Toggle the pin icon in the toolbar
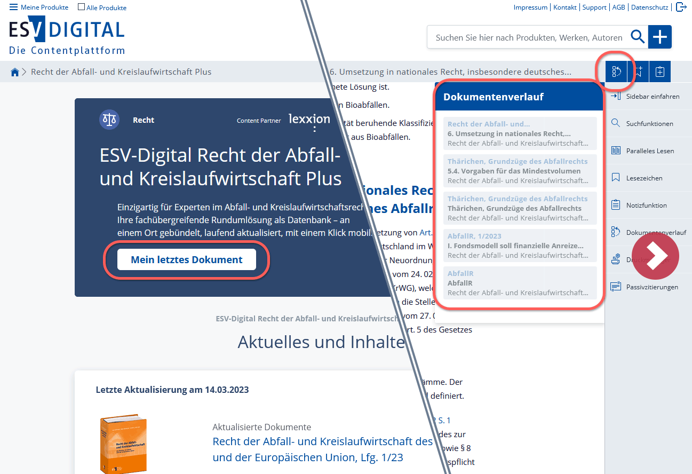Image resolution: width=692 pixels, height=474 pixels. 638,71
